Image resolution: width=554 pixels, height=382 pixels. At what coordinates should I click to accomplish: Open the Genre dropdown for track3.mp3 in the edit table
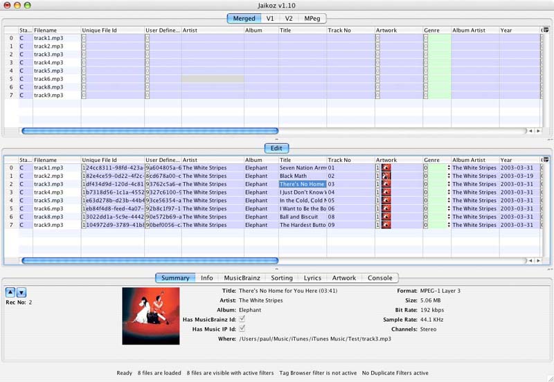click(449, 184)
